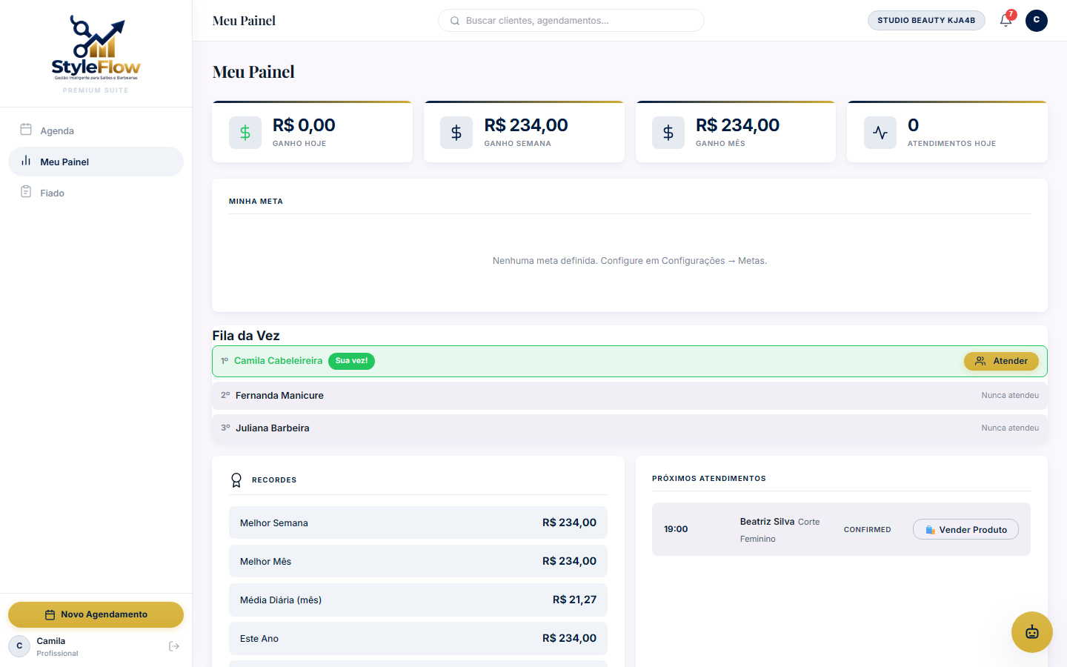Click the green dollar icon for Ganho Hoje
Screen dimensions: 1067x667
(x=245, y=133)
